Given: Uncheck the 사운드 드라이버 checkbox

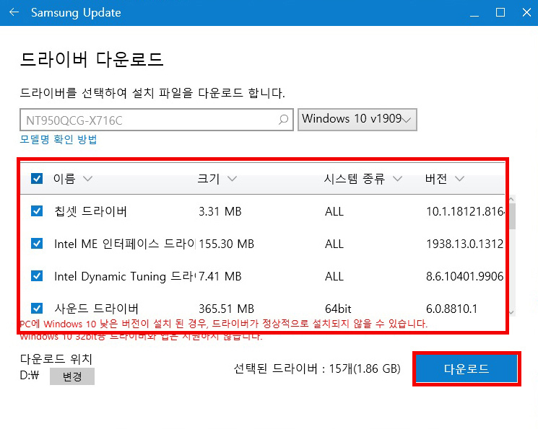Looking at the screenshot, I should click(x=37, y=309).
